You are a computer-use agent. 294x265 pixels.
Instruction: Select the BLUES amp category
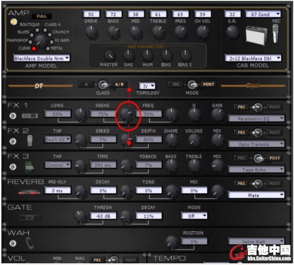(x=32, y=35)
